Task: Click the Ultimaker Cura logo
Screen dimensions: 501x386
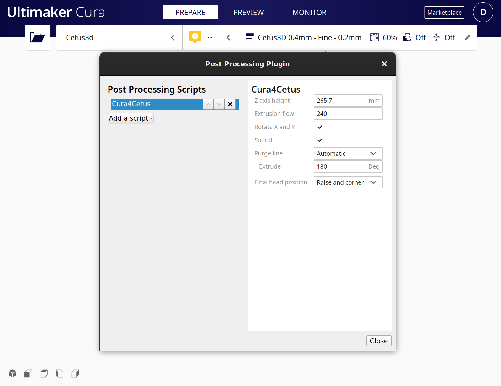Action: (56, 12)
